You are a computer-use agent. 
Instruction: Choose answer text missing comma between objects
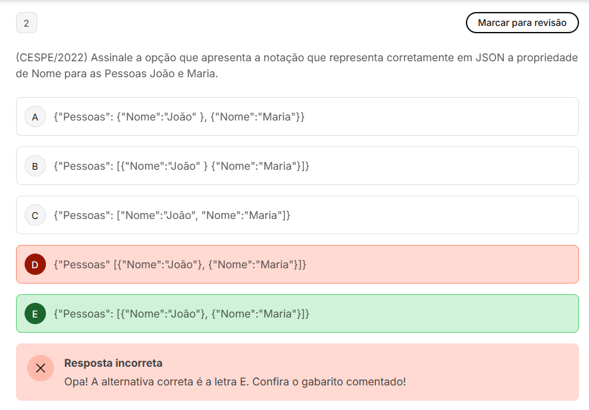[x=182, y=166]
